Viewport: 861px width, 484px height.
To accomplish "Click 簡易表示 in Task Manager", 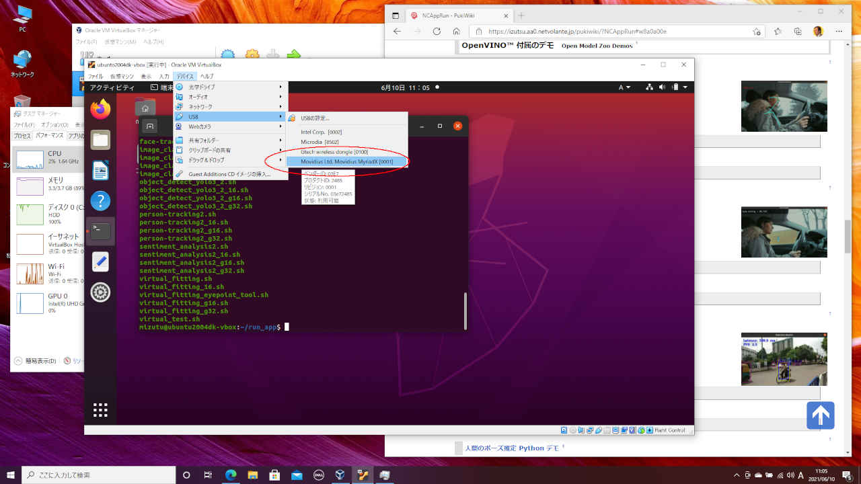I will point(36,361).
